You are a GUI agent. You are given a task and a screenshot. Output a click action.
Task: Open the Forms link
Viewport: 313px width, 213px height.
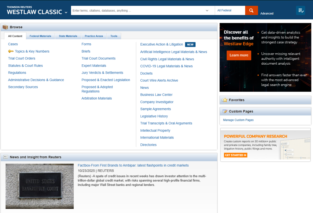(86, 44)
